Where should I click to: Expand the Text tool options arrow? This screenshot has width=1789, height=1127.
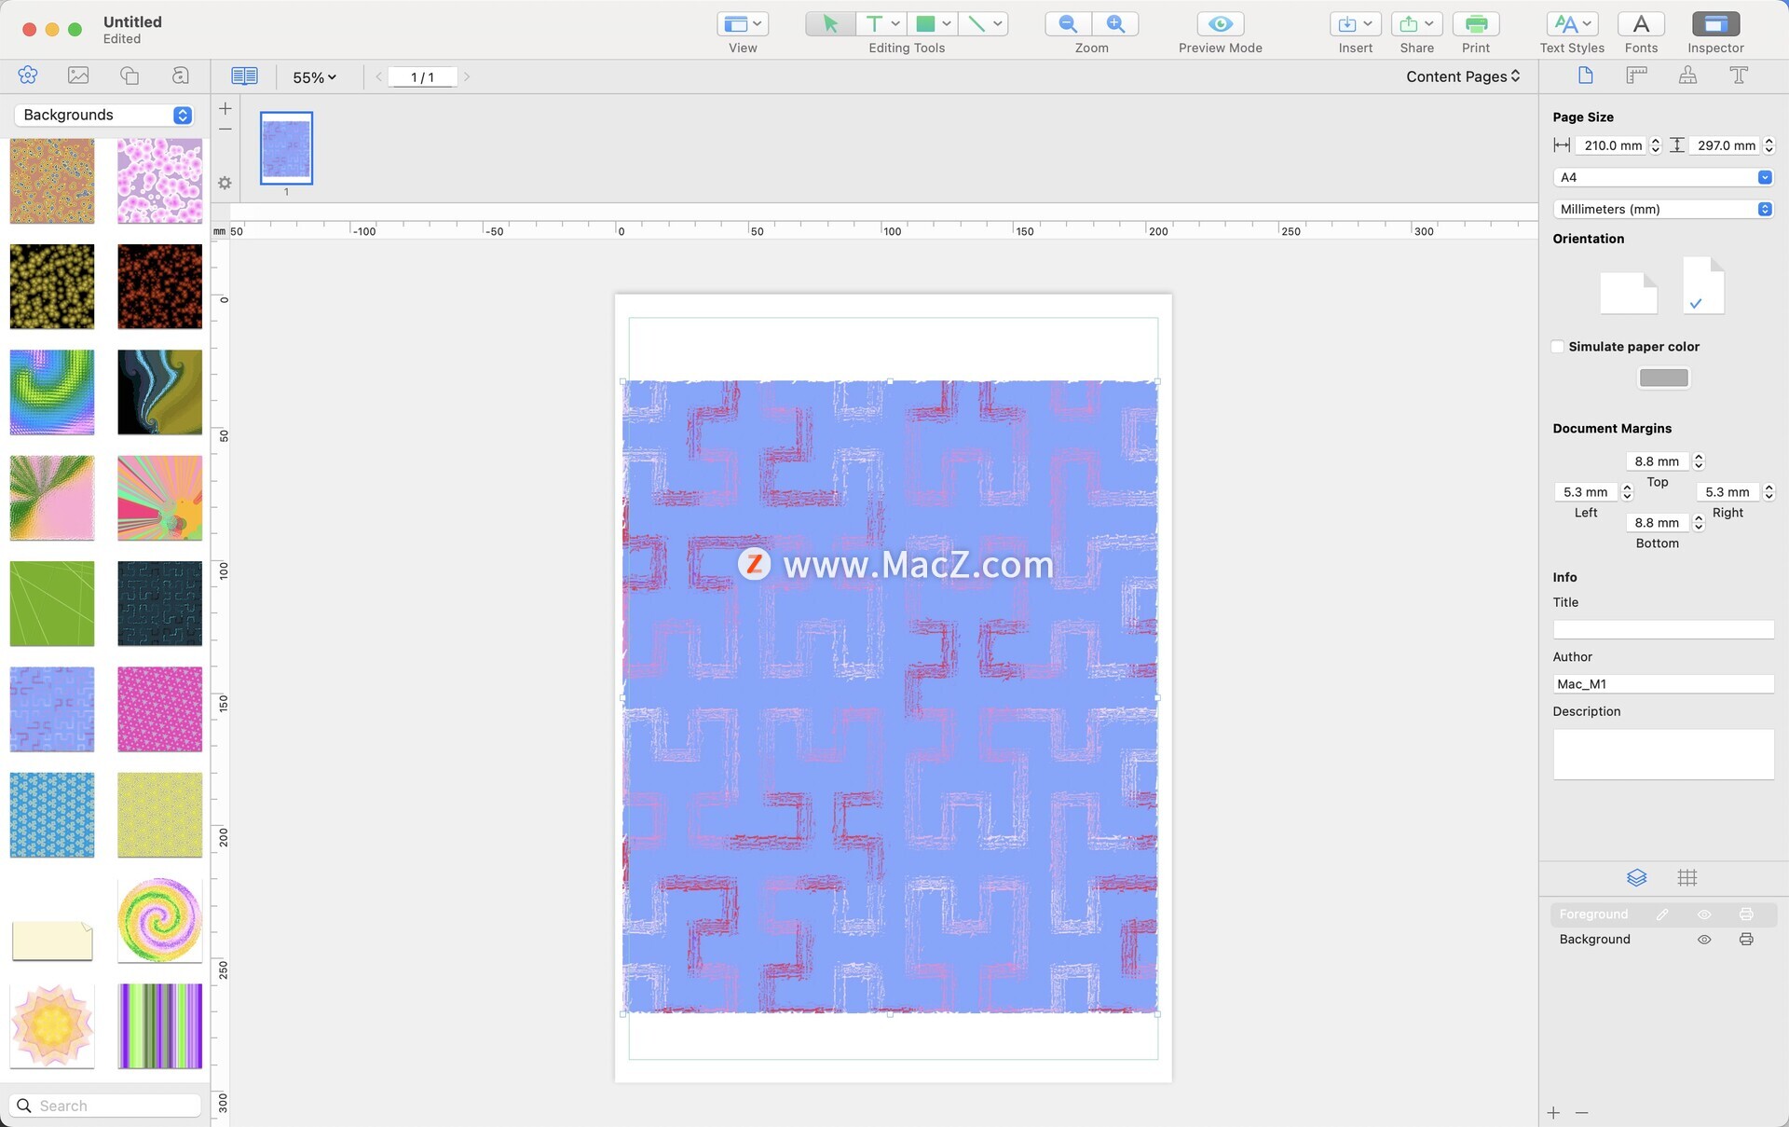[895, 24]
